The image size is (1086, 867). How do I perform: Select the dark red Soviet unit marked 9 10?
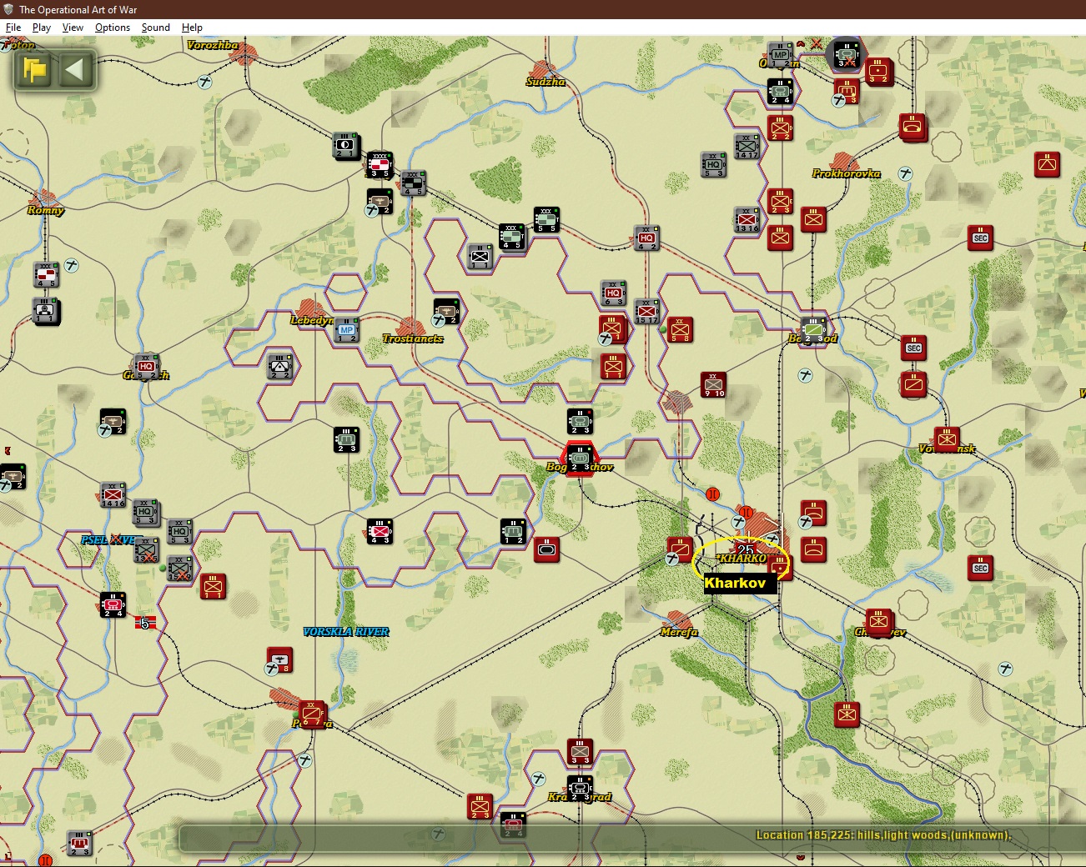[713, 385]
